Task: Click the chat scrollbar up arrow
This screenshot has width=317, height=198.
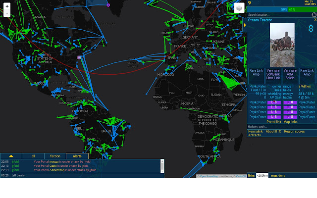Action: point(162,161)
